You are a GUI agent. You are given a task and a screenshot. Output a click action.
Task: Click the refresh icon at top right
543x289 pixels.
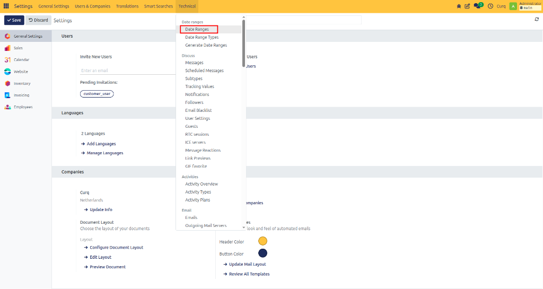coord(537,20)
